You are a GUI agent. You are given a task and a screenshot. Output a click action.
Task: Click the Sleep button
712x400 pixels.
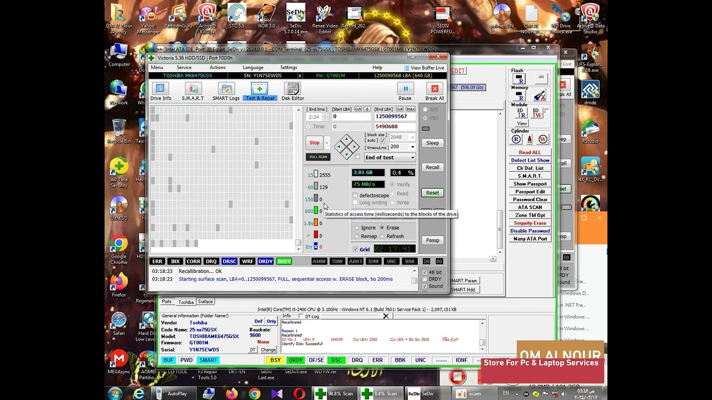point(433,143)
